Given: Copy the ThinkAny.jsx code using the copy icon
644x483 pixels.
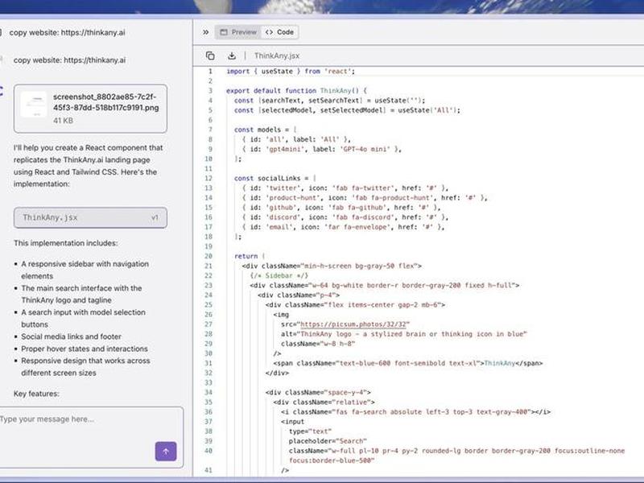Looking at the screenshot, I should click(210, 56).
